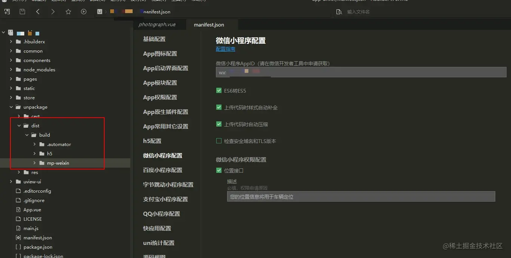The width and height of the screenshot is (511, 258).
Task: Collapse the project root chevron
Action: (3, 32)
